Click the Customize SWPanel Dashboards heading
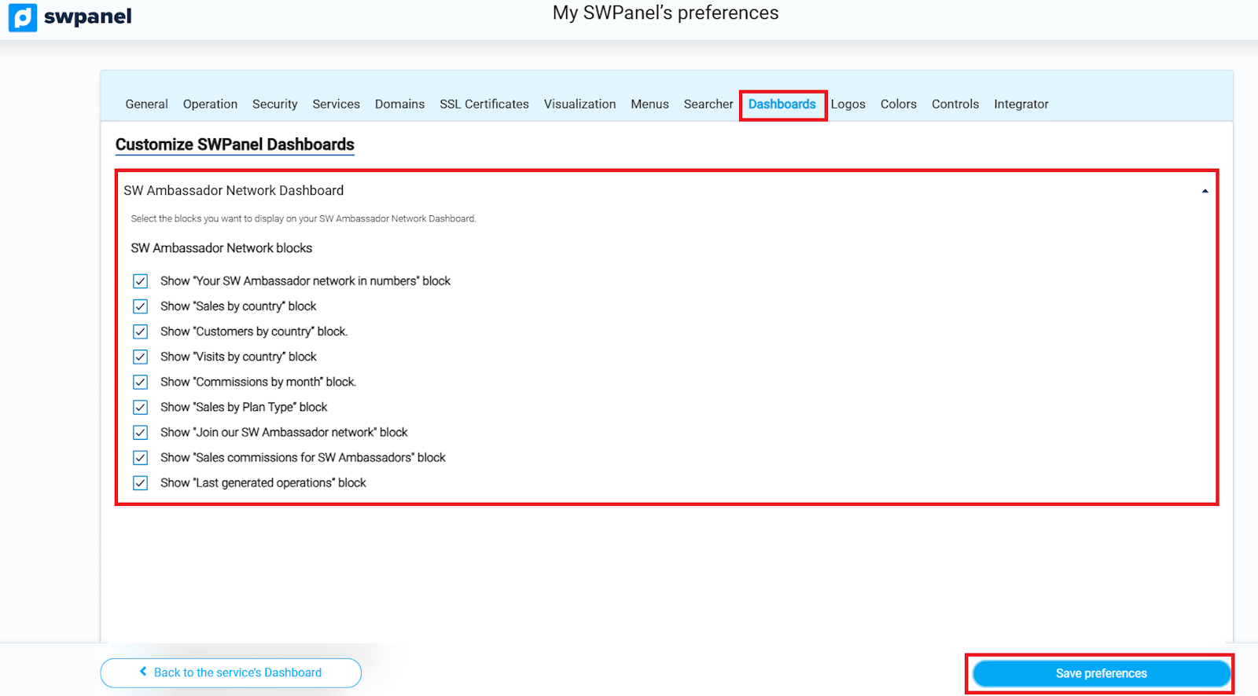Viewport: 1258px width, 696px height. [234, 145]
